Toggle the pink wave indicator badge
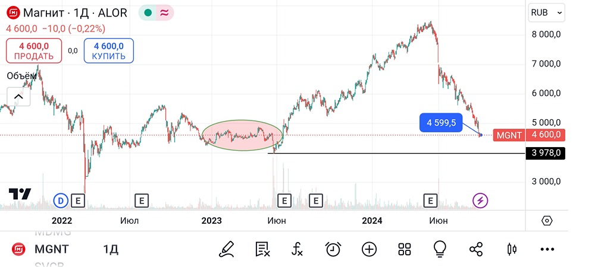 164,12
